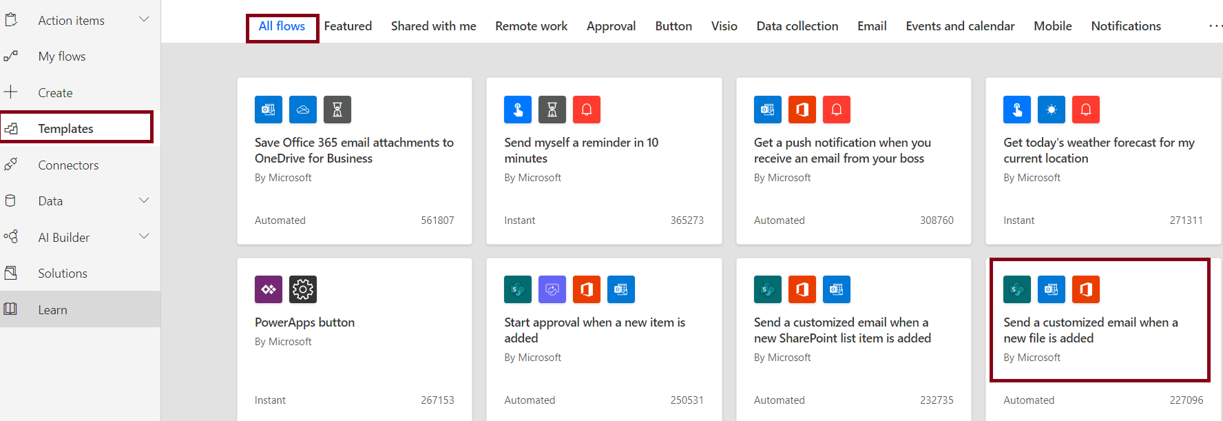Screen dimensions: 1223x421
Task: Click the weather sun icon on the forecast card
Action: click(1052, 110)
